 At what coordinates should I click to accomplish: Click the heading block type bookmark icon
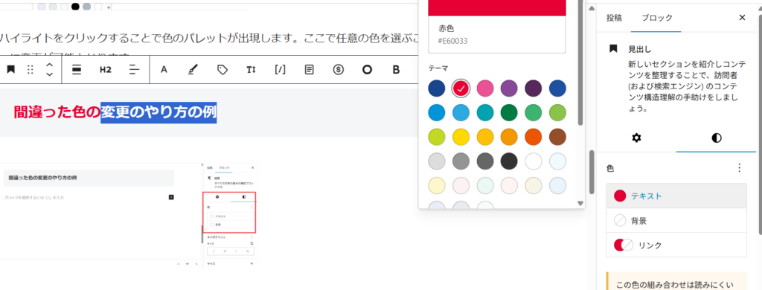10,69
